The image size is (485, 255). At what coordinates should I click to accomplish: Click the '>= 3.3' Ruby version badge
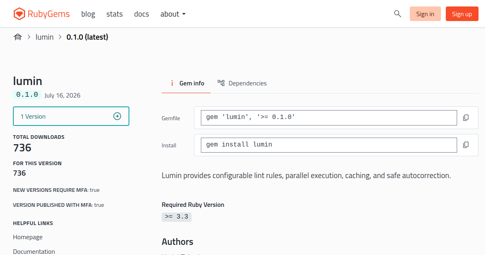[x=177, y=217]
